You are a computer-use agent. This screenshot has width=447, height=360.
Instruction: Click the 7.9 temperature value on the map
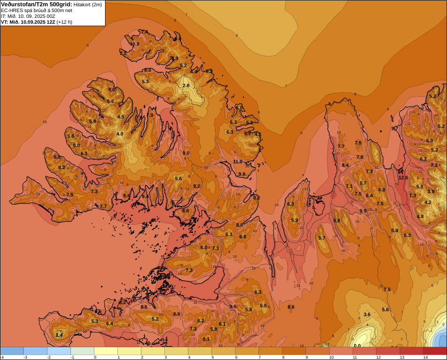point(150,115)
